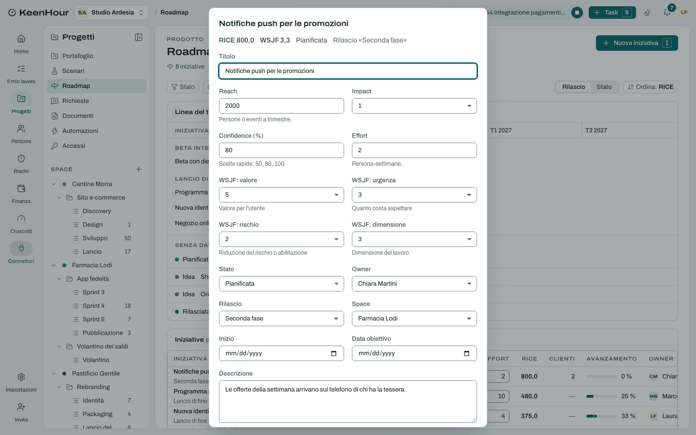
Task: Open Richieste in Progetti menu
Action: tap(97, 101)
